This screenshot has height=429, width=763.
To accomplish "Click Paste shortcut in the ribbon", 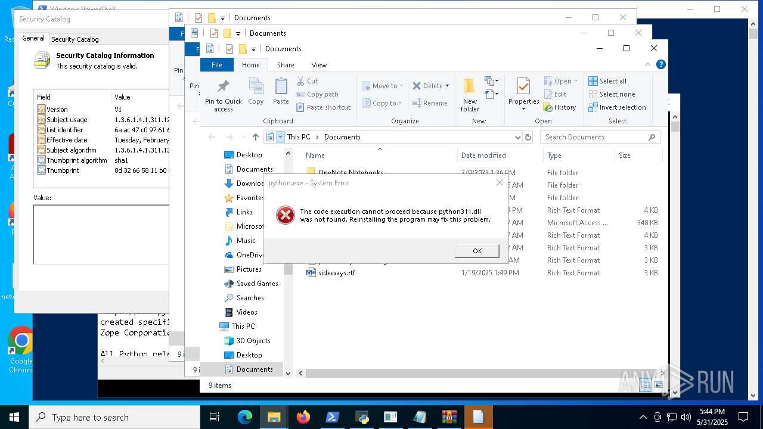I will (x=323, y=107).
